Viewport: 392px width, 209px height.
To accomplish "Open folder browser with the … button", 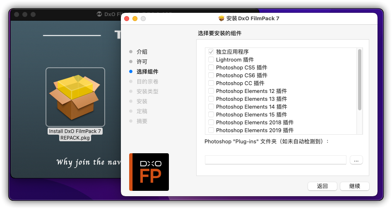I will coord(356,160).
